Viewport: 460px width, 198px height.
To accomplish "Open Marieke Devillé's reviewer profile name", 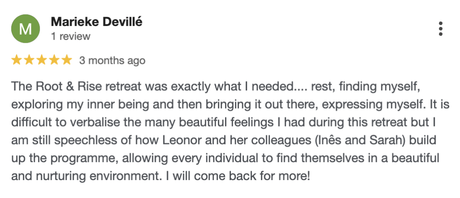I will 96,22.
